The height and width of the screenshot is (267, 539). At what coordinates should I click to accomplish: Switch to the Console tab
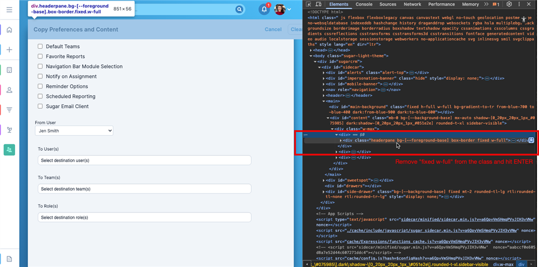click(364, 4)
